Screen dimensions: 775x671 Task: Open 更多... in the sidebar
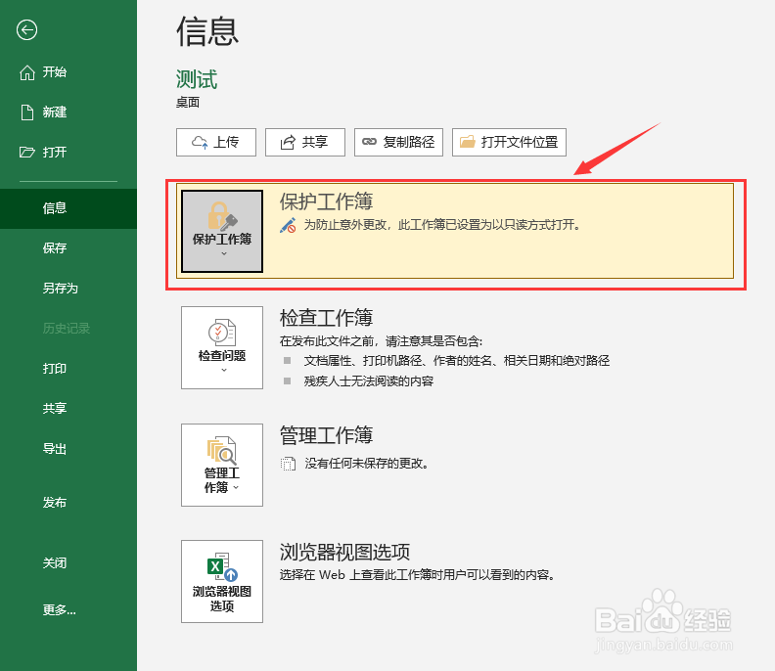pos(68,610)
